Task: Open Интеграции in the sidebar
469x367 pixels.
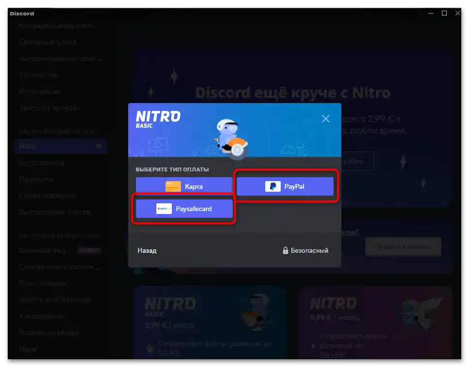Action: pyautogui.click(x=40, y=92)
